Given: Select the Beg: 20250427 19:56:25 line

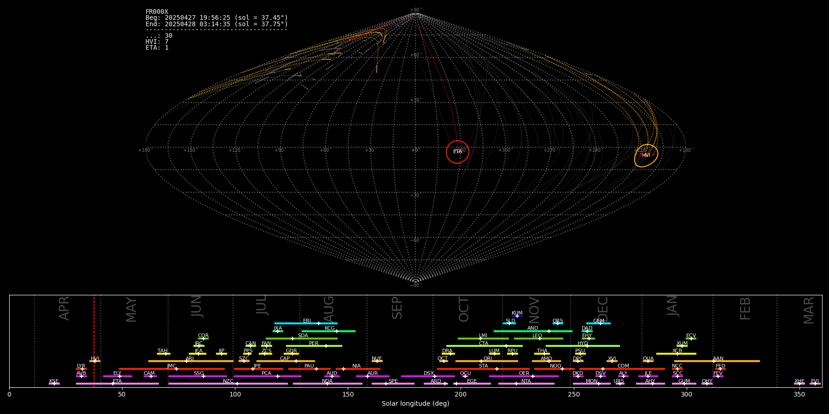Looking at the screenshot, I should pos(216,18).
